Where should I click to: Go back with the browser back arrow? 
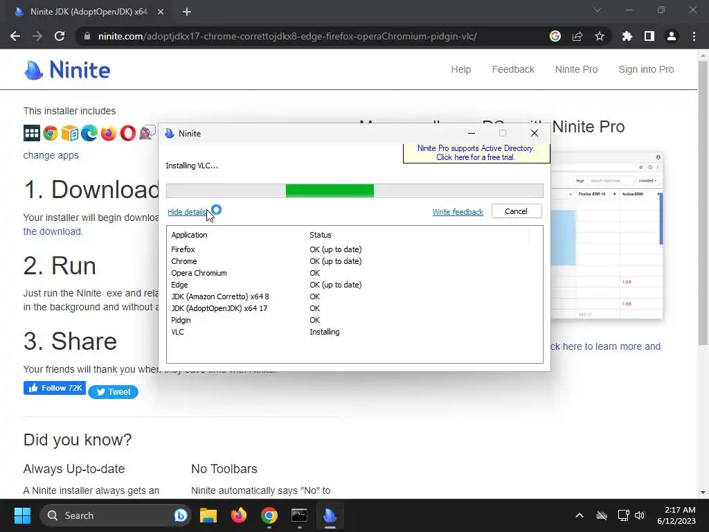tap(15, 36)
